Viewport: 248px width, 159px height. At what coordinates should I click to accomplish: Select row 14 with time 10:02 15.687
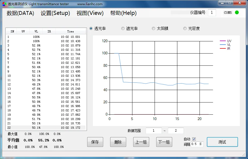pos(46,93)
